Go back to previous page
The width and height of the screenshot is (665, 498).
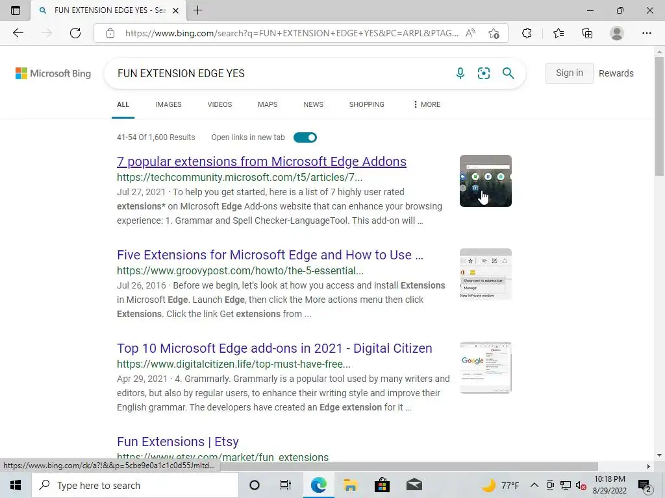pyautogui.click(x=18, y=33)
